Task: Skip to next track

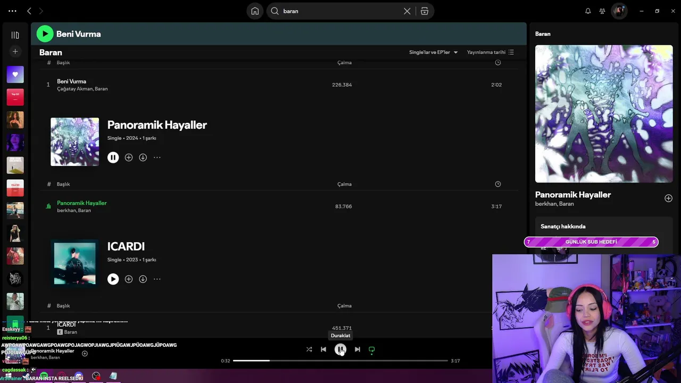Action: pyautogui.click(x=358, y=349)
